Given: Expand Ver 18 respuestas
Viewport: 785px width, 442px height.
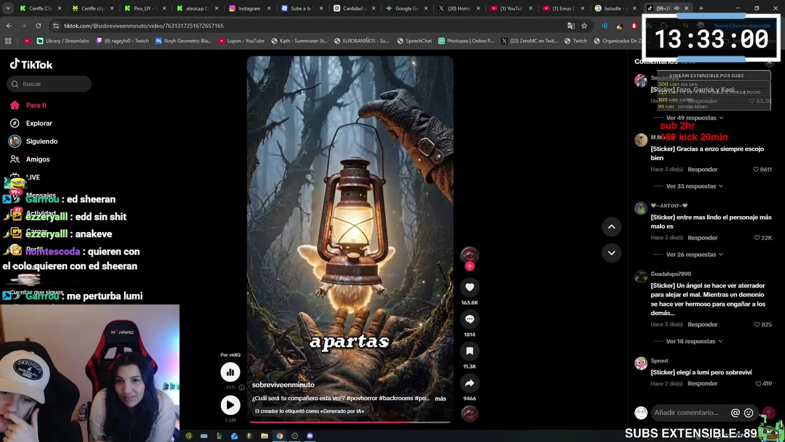Looking at the screenshot, I should click(694, 341).
